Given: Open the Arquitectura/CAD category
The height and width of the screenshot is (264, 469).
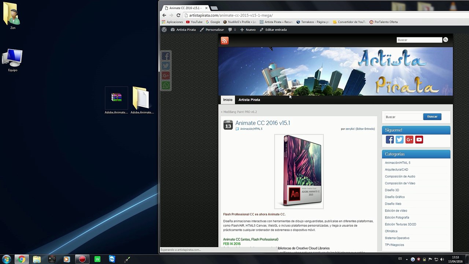Looking at the screenshot, I should click(x=396, y=170).
